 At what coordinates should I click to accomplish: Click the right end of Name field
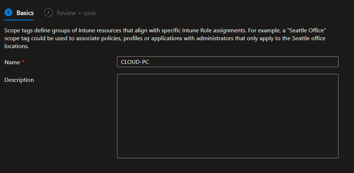tap(334, 62)
